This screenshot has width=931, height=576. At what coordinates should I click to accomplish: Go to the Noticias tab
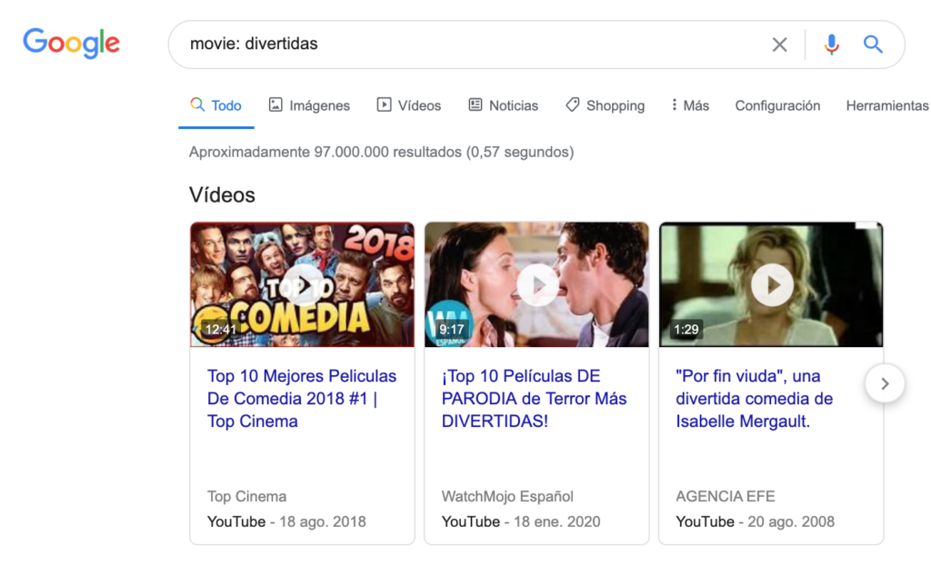[504, 105]
